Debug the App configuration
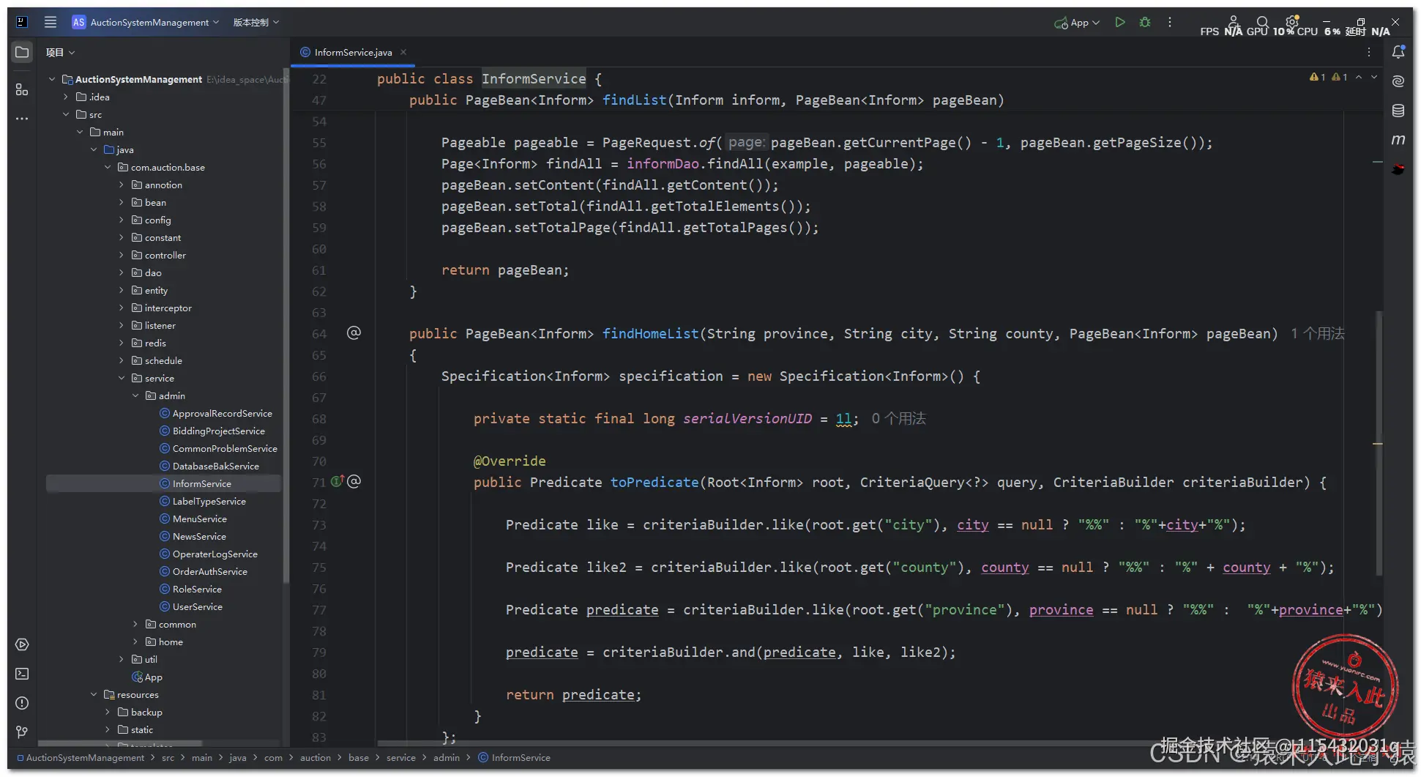 [x=1145, y=22]
